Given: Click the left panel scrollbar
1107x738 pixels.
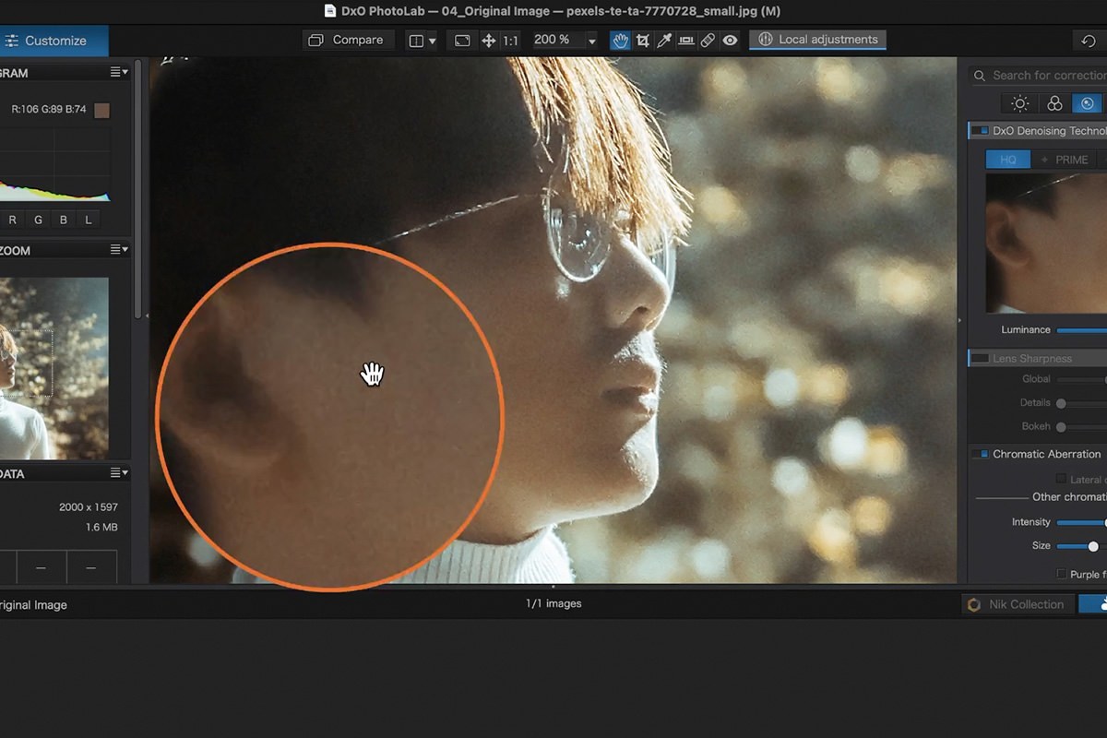Looking at the screenshot, I should point(138,189).
